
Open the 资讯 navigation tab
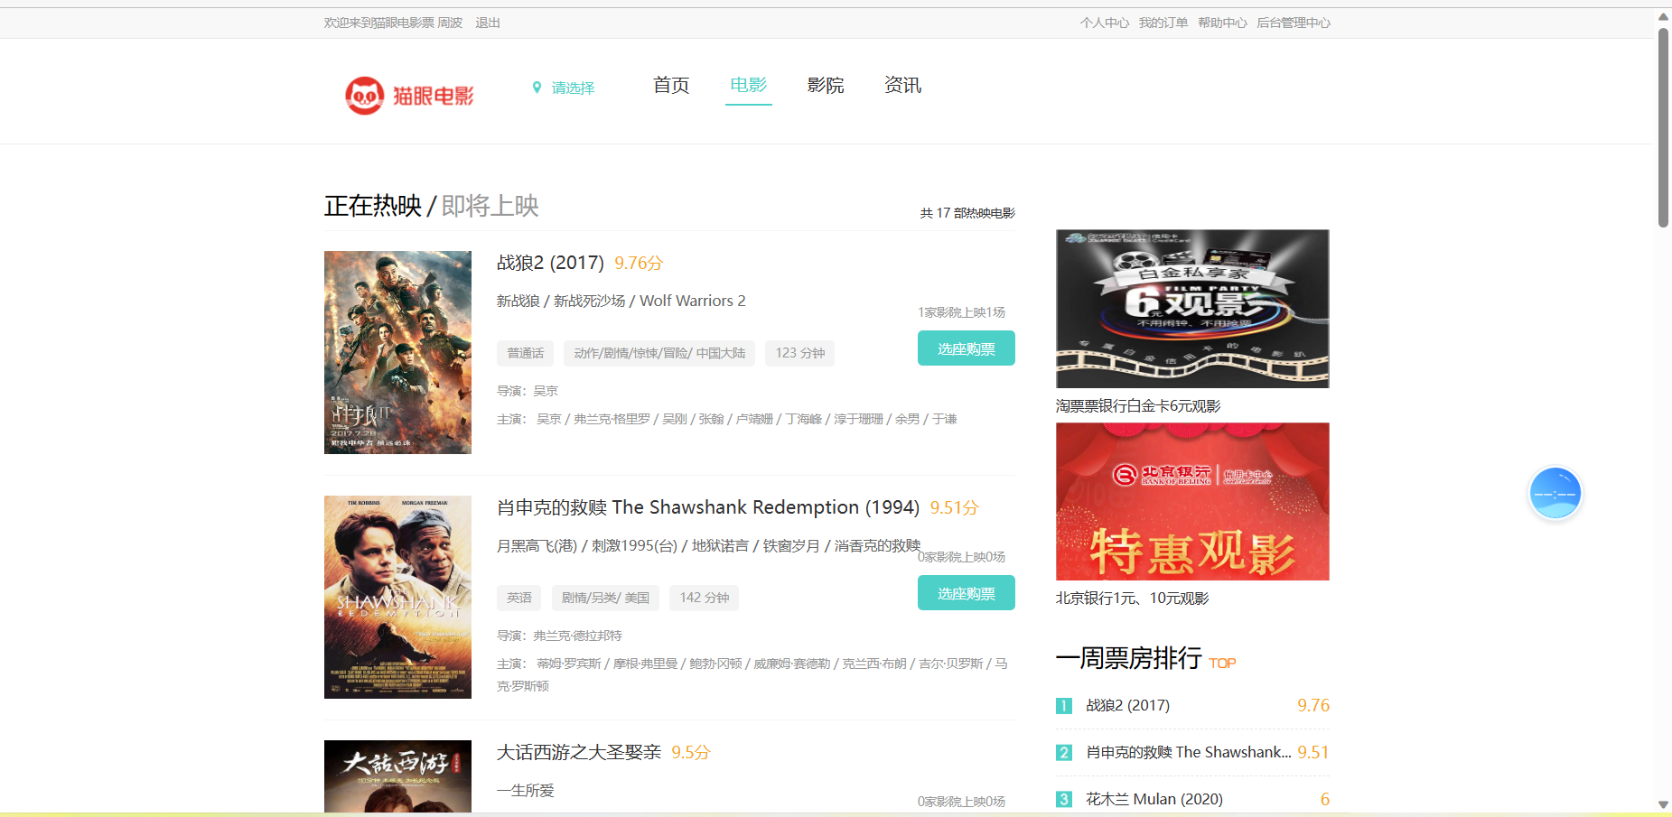tap(902, 85)
